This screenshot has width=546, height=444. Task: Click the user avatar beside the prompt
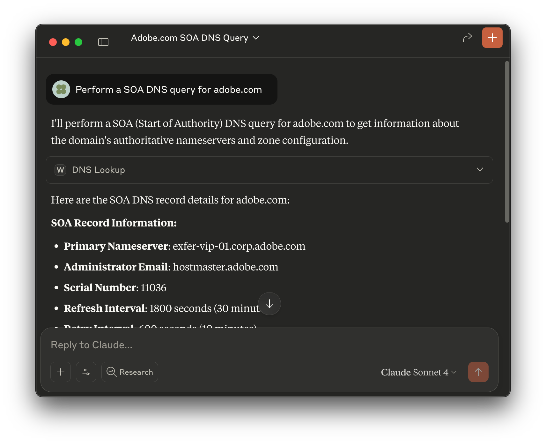61,89
